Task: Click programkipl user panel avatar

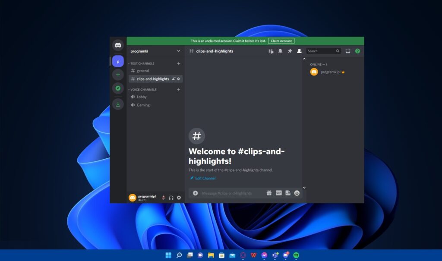Action: 133,198
